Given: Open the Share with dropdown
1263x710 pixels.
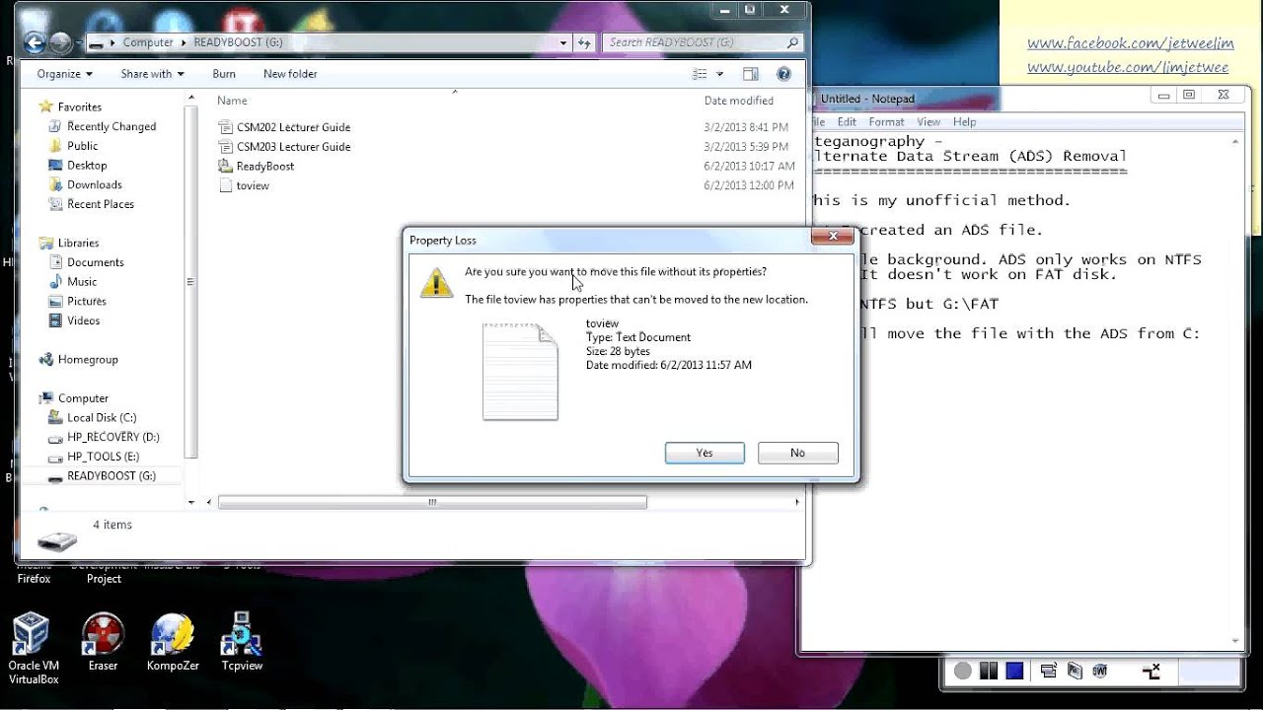Looking at the screenshot, I should click(x=153, y=74).
